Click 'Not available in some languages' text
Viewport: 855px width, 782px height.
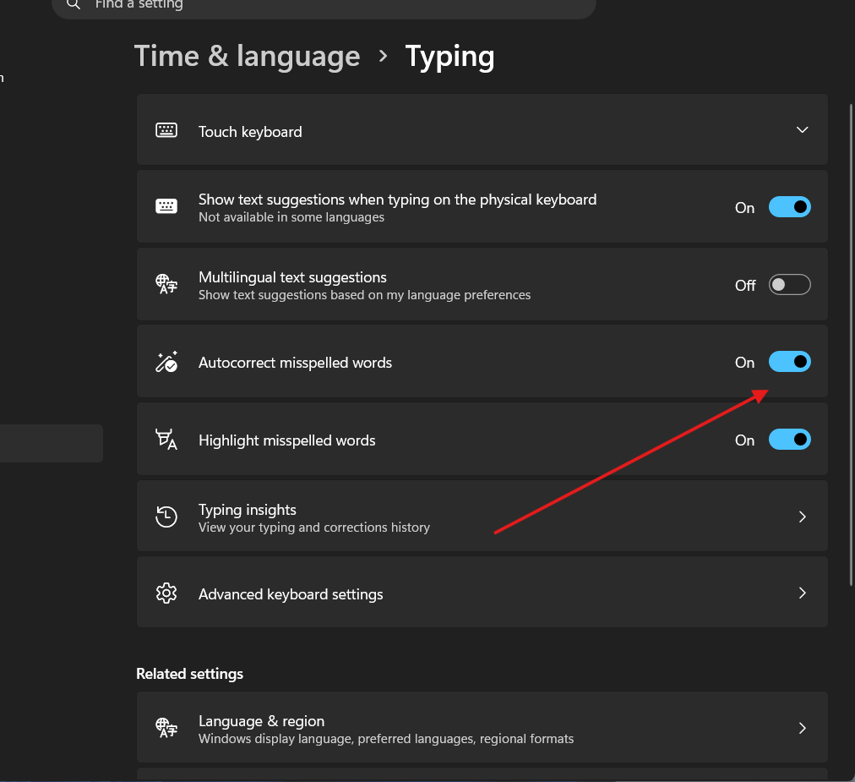coord(291,217)
